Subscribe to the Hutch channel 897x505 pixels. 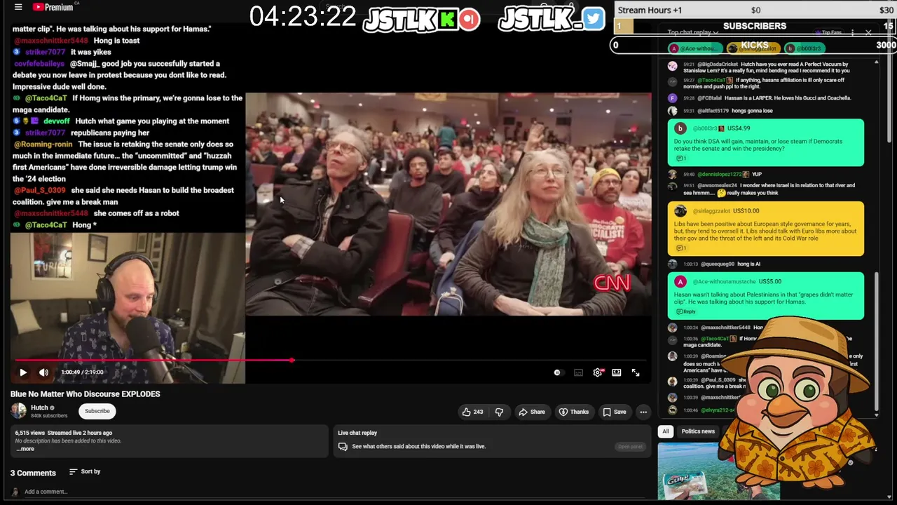point(97,411)
